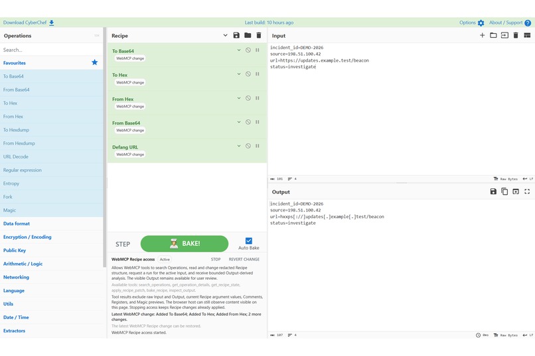Click the Download CyberChef download icon
This screenshot has height=356, width=535.
pyautogui.click(x=52, y=23)
